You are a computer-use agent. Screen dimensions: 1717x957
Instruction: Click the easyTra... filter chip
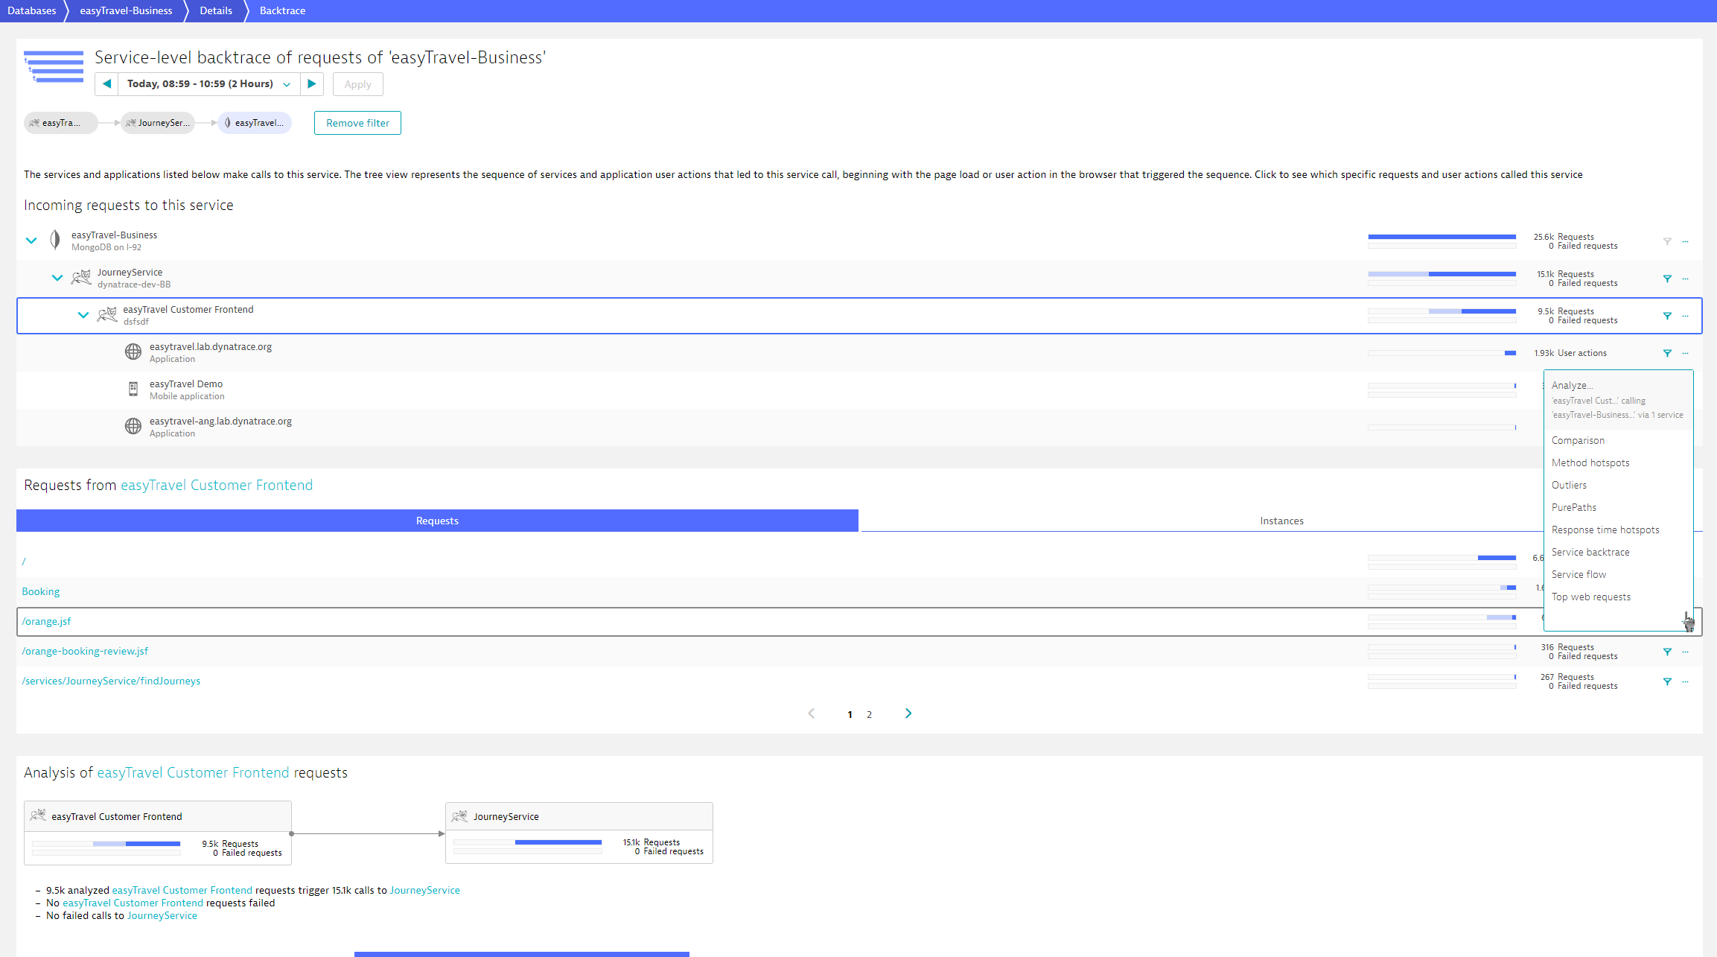(x=60, y=123)
